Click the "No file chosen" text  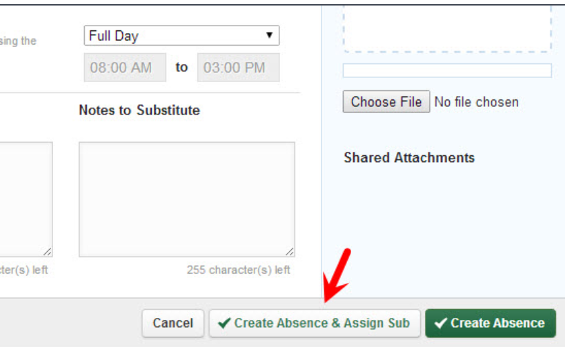click(476, 102)
